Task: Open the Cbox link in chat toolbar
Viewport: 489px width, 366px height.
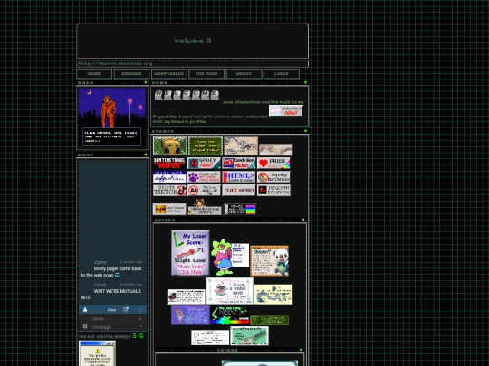Action: 112,310
